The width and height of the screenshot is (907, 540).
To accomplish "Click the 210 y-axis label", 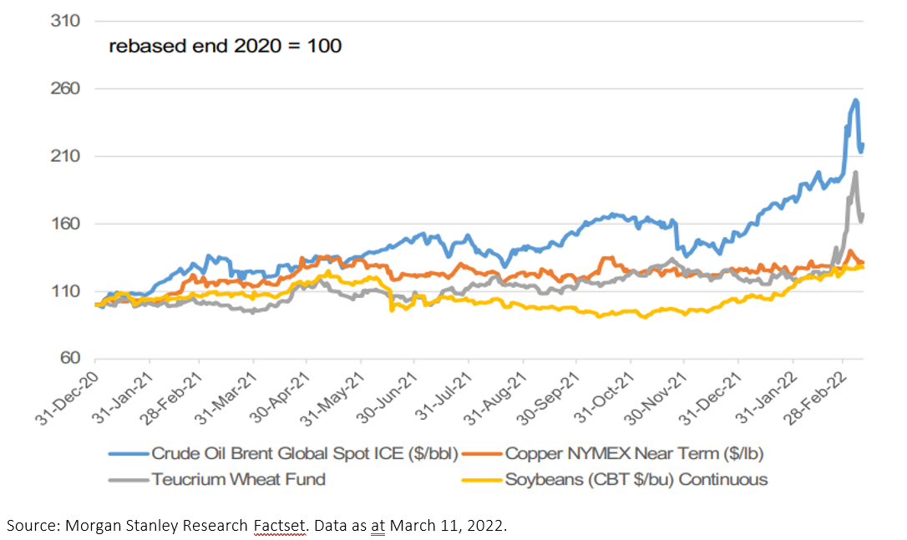I will click(x=65, y=156).
